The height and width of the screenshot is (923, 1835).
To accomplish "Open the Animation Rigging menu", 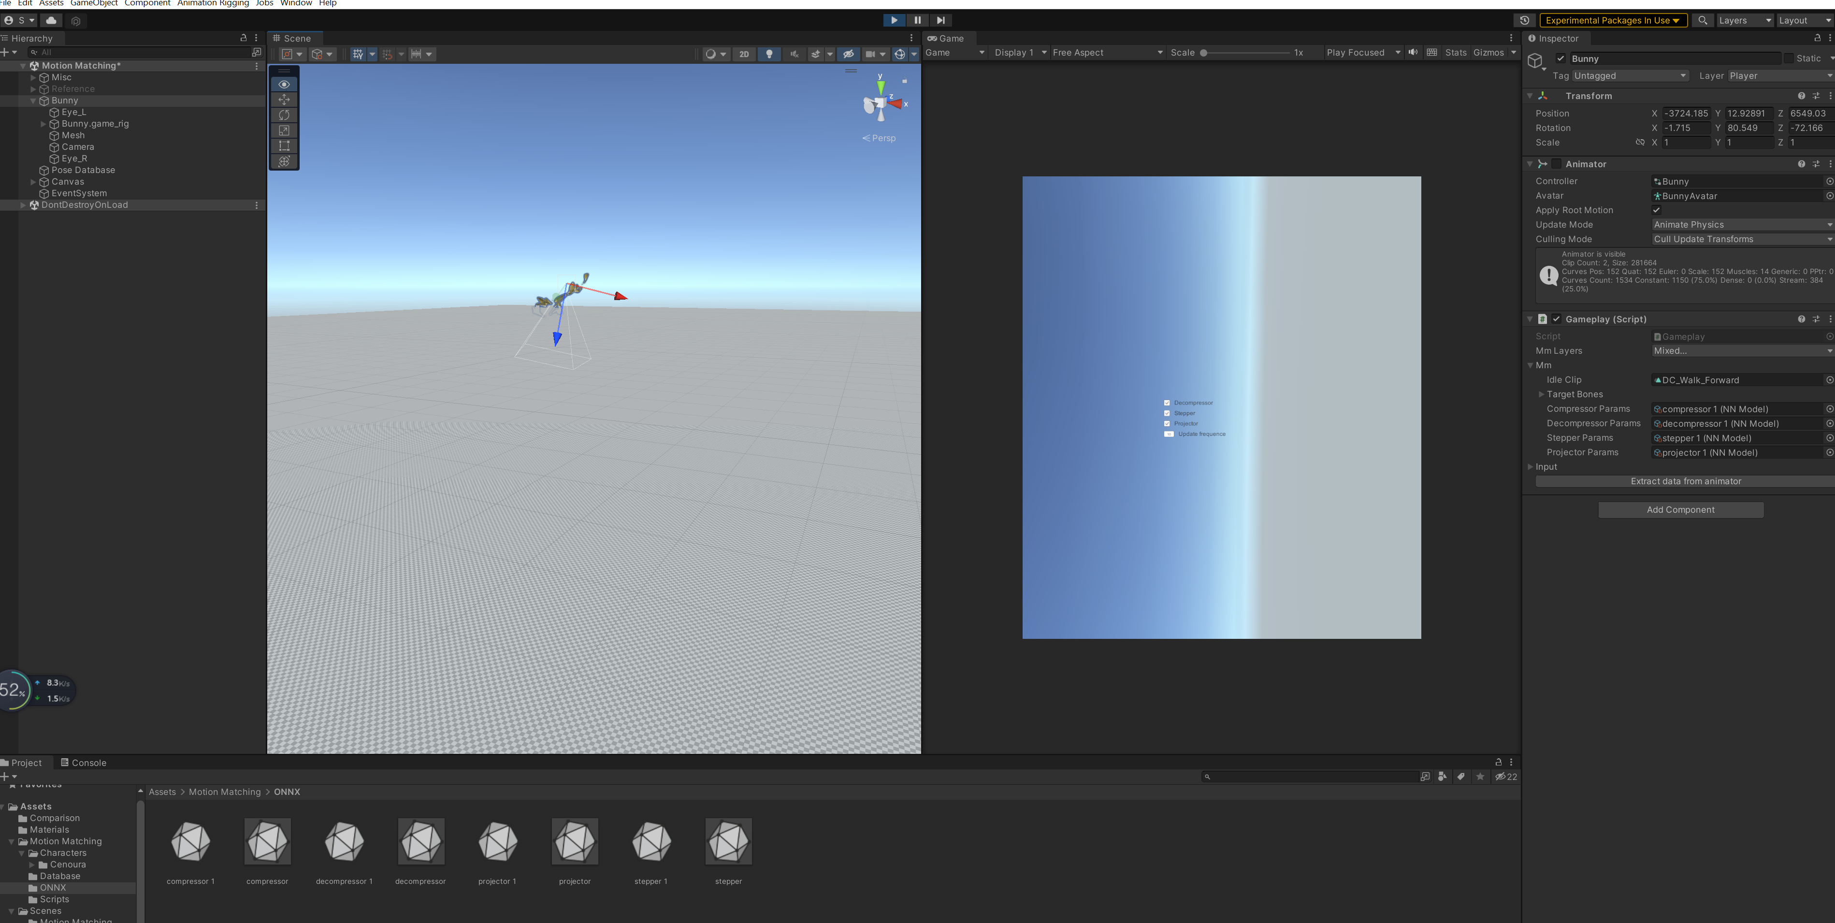I will [x=213, y=3].
